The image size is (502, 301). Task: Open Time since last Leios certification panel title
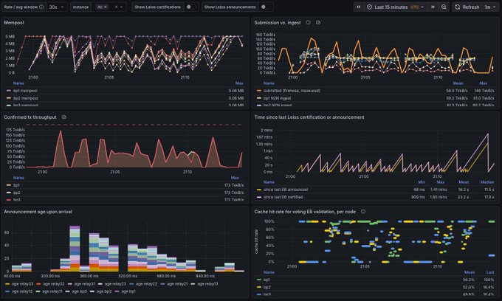click(309, 117)
